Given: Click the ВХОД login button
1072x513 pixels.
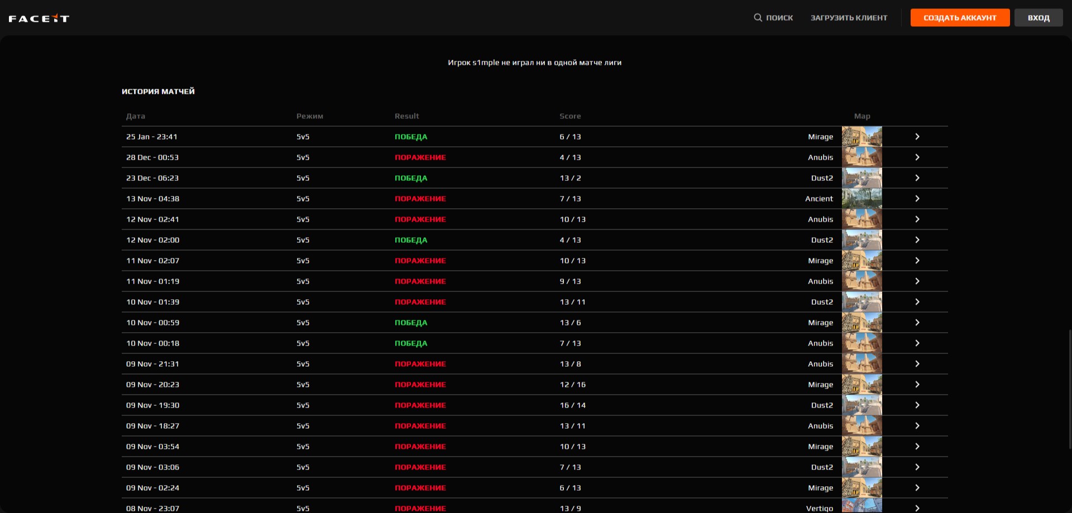Looking at the screenshot, I should point(1038,18).
